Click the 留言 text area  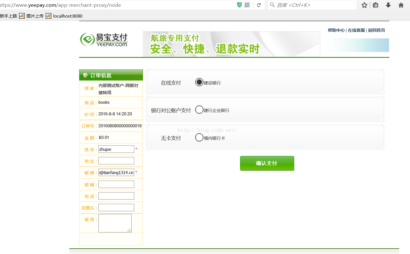115,223
